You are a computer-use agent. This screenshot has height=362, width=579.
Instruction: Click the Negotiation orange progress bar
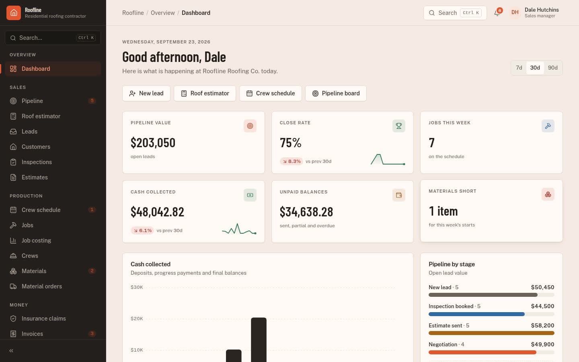click(491, 352)
